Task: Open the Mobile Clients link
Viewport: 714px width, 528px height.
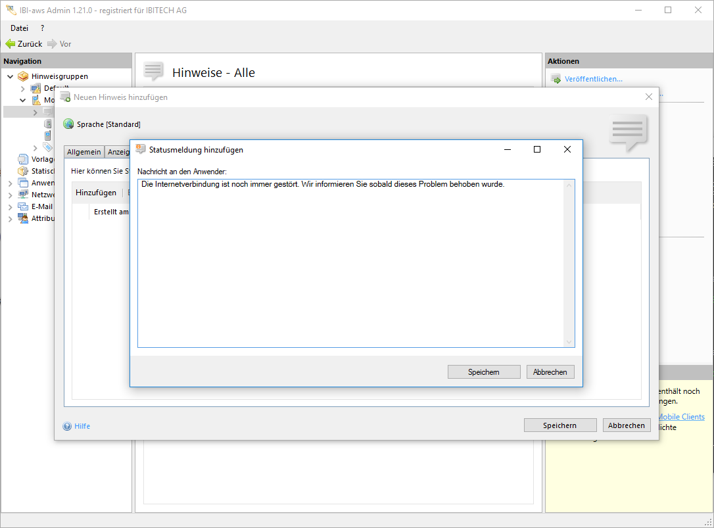Action: (681, 417)
